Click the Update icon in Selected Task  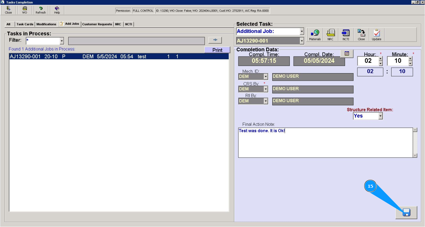pyautogui.click(x=376, y=35)
